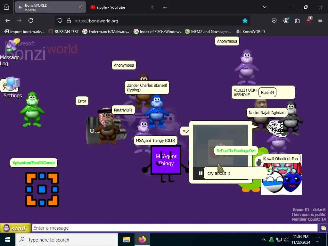Click the blue Bonzi character
Viewport: 328px width, 246px height.
point(156,111)
